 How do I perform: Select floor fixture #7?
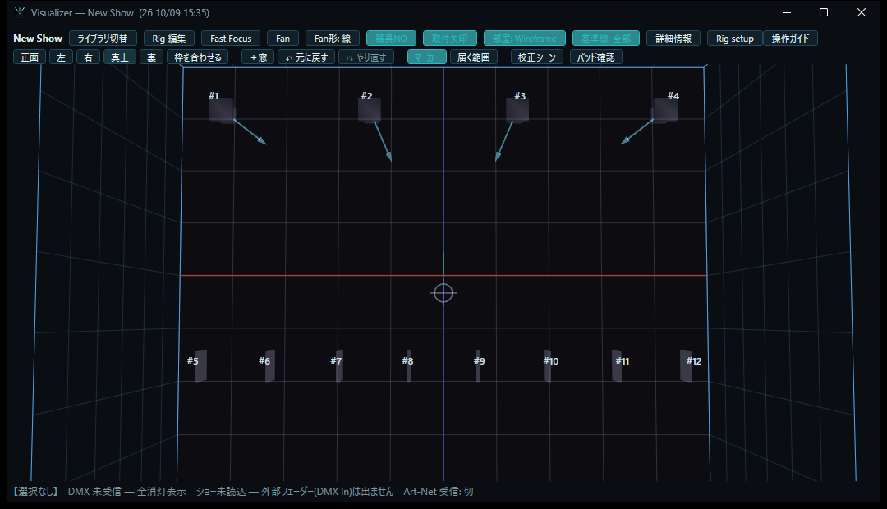(x=339, y=365)
